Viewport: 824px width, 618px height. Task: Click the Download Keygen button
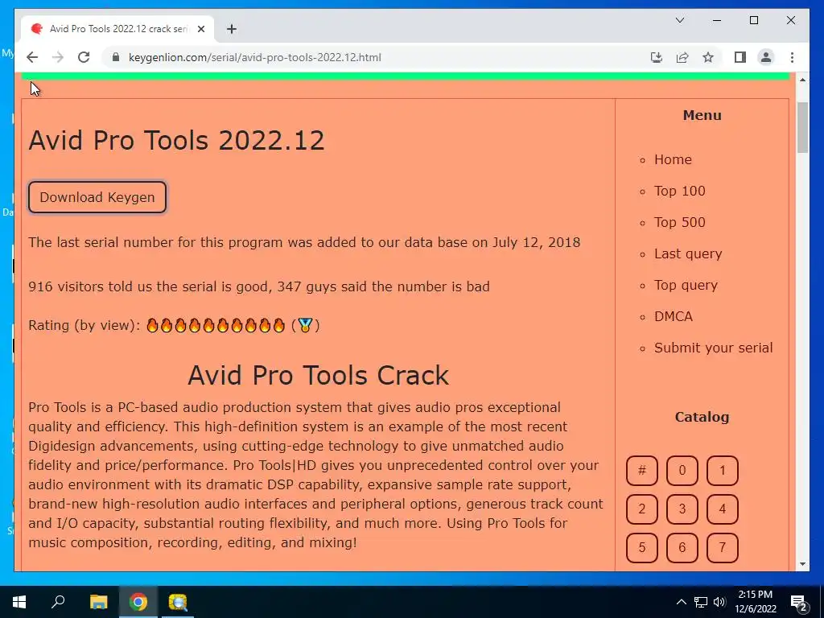97,197
